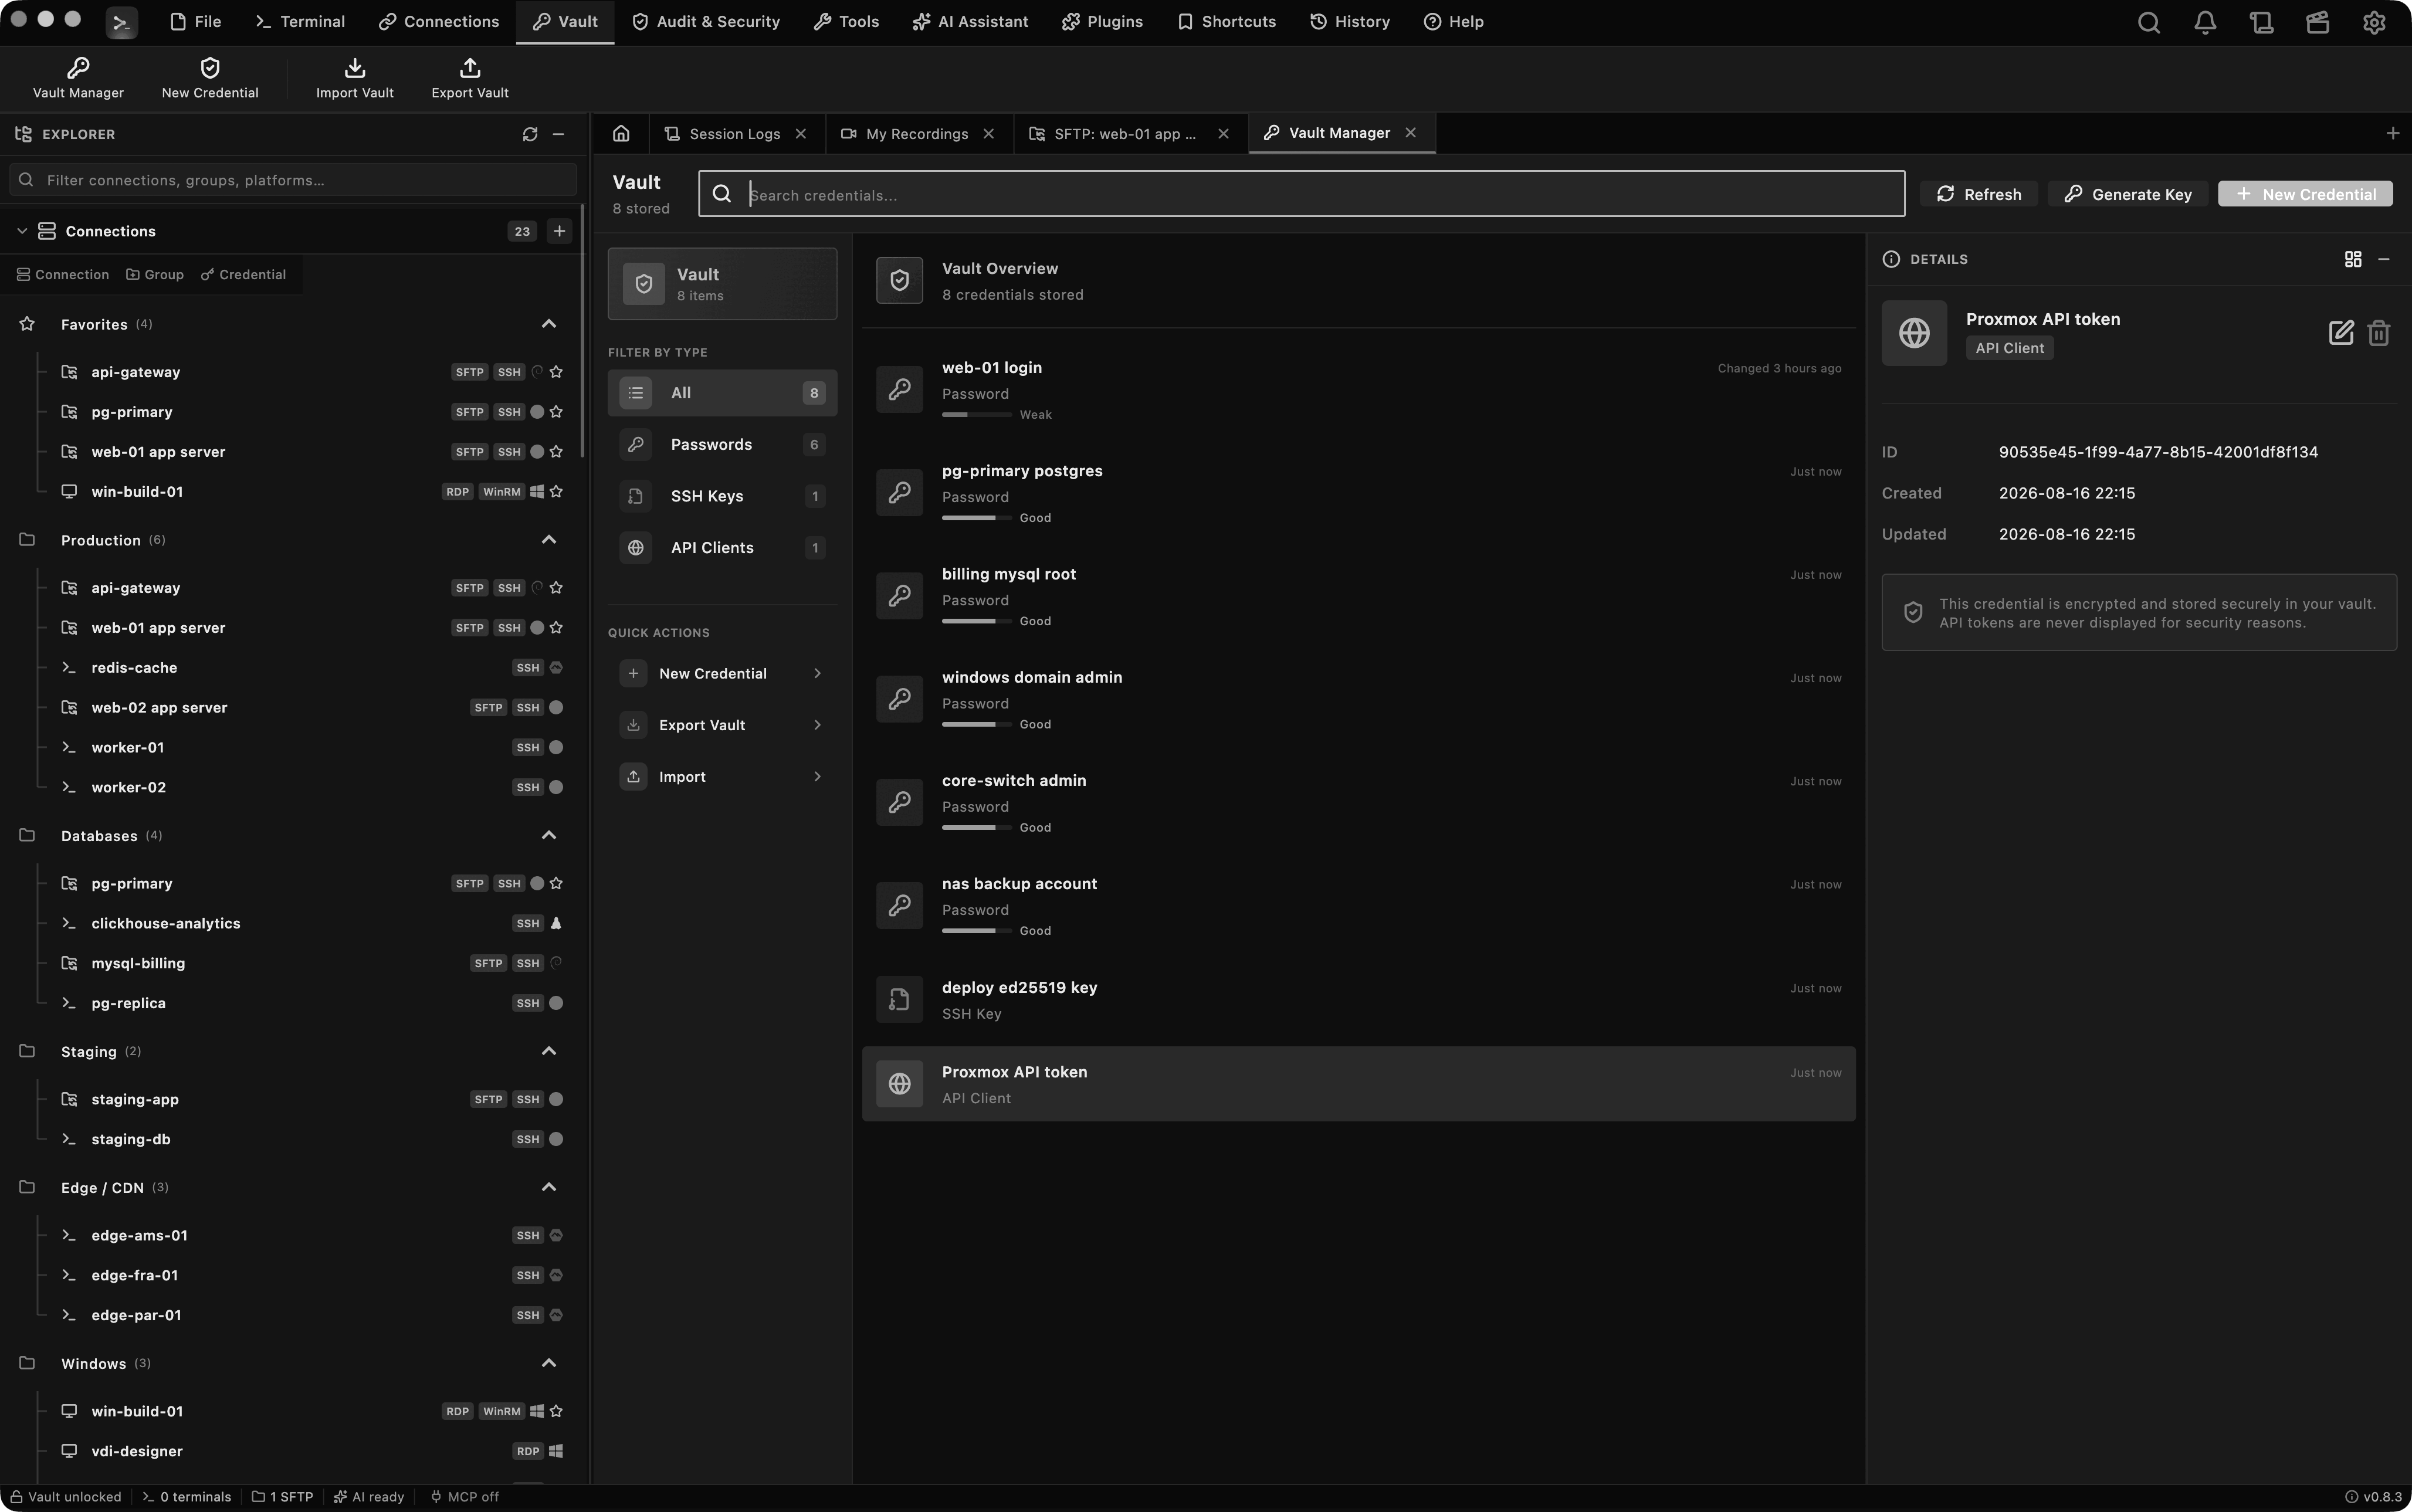This screenshot has width=2412, height=1512.
Task: Switch to the Session Logs tab
Action: [x=736, y=134]
